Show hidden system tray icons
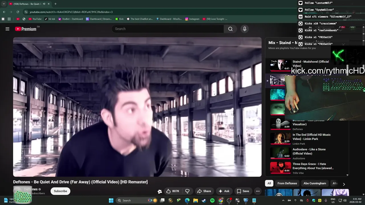Screen dimensions: 365x205 283,200
